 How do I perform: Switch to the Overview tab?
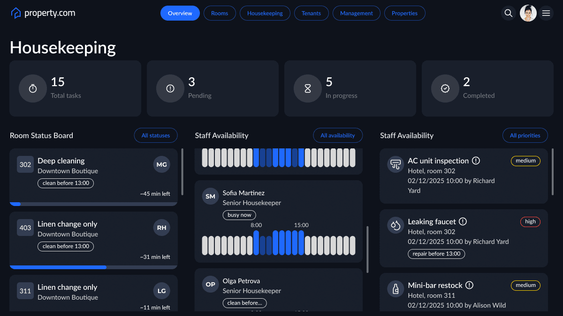(x=180, y=13)
